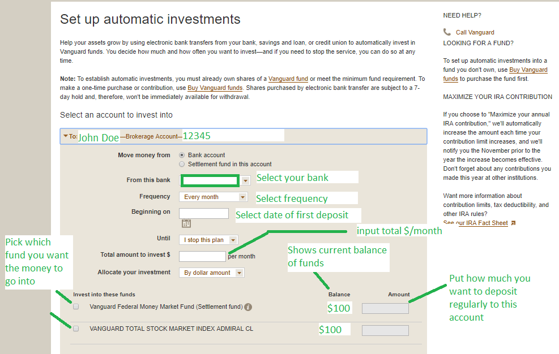The height and width of the screenshot is (354, 559).
Task: Click the MAXIMIZE YOUR IRA CONTRIBUTION heading
Action: coord(497,97)
